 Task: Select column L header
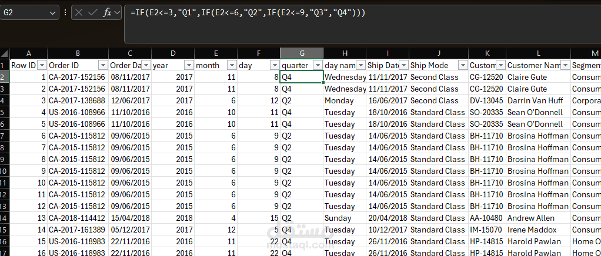tap(538, 53)
